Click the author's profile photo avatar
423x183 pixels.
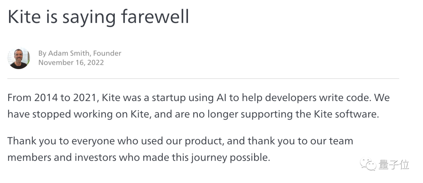click(18, 58)
